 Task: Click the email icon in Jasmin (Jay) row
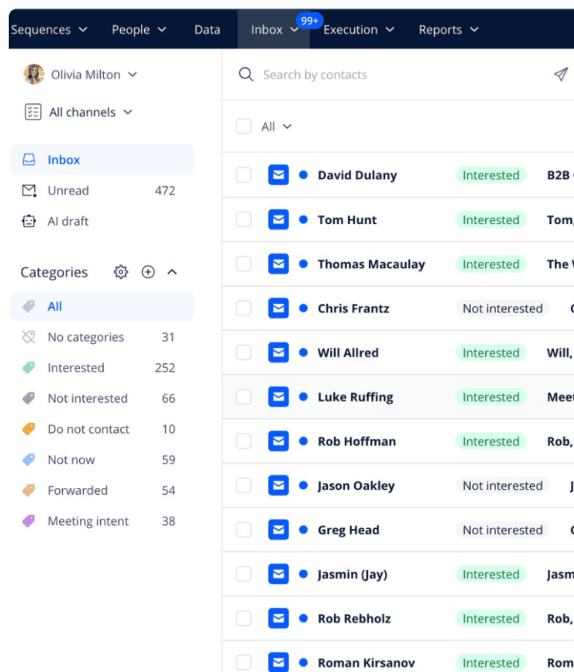[x=279, y=574]
